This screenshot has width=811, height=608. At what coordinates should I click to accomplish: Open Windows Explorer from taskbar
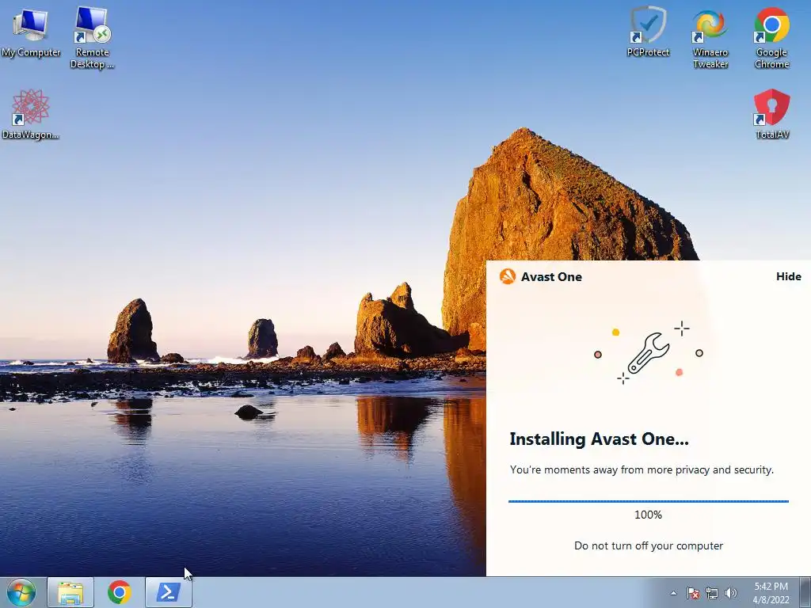point(70,592)
